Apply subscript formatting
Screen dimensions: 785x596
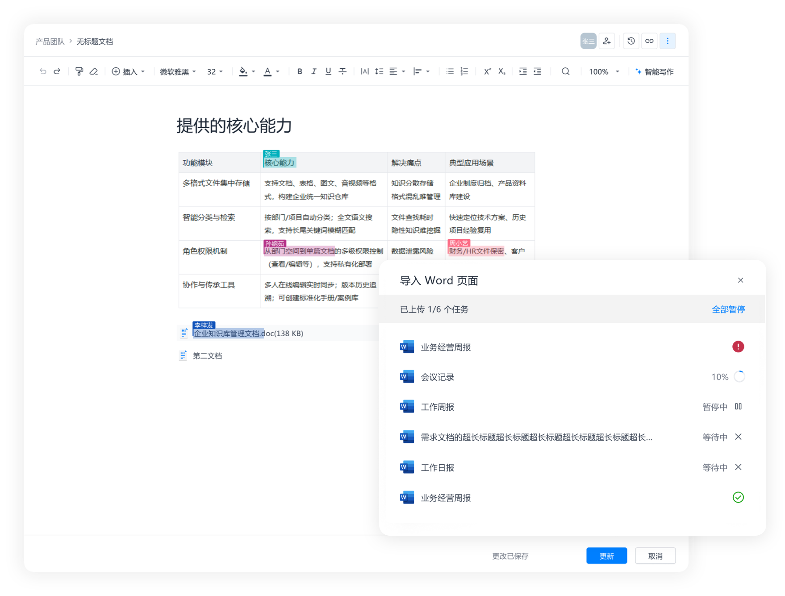502,71
